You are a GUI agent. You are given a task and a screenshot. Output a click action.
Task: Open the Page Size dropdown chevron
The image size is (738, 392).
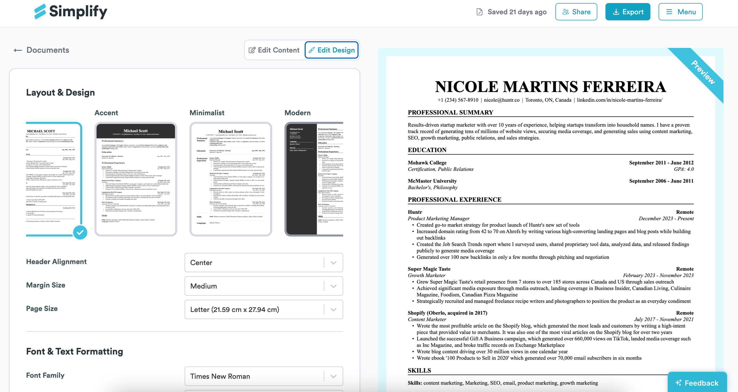tap(333, 309)
